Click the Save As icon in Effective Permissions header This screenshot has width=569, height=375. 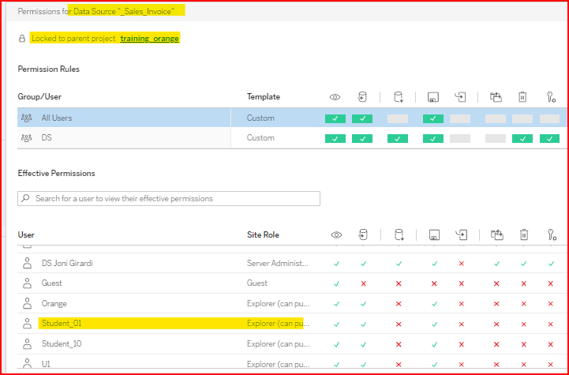tap(461, 234)
